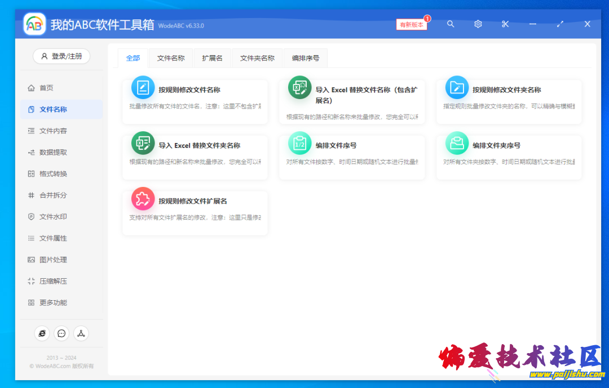Image resolution: width=609 pixels, height=388 pixels.
Task: Go to 首页 in the sidebar
Action: (46, 88)
